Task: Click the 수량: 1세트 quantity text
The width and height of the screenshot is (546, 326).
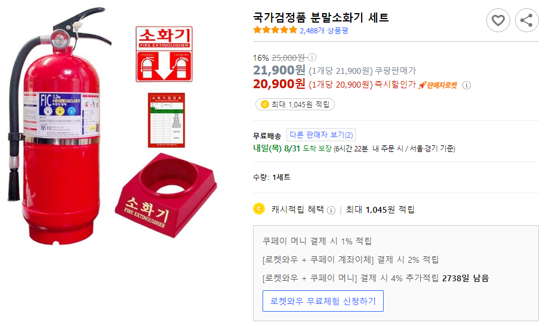Action: point(272,177)
